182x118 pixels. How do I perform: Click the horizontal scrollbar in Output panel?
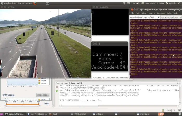80,106
